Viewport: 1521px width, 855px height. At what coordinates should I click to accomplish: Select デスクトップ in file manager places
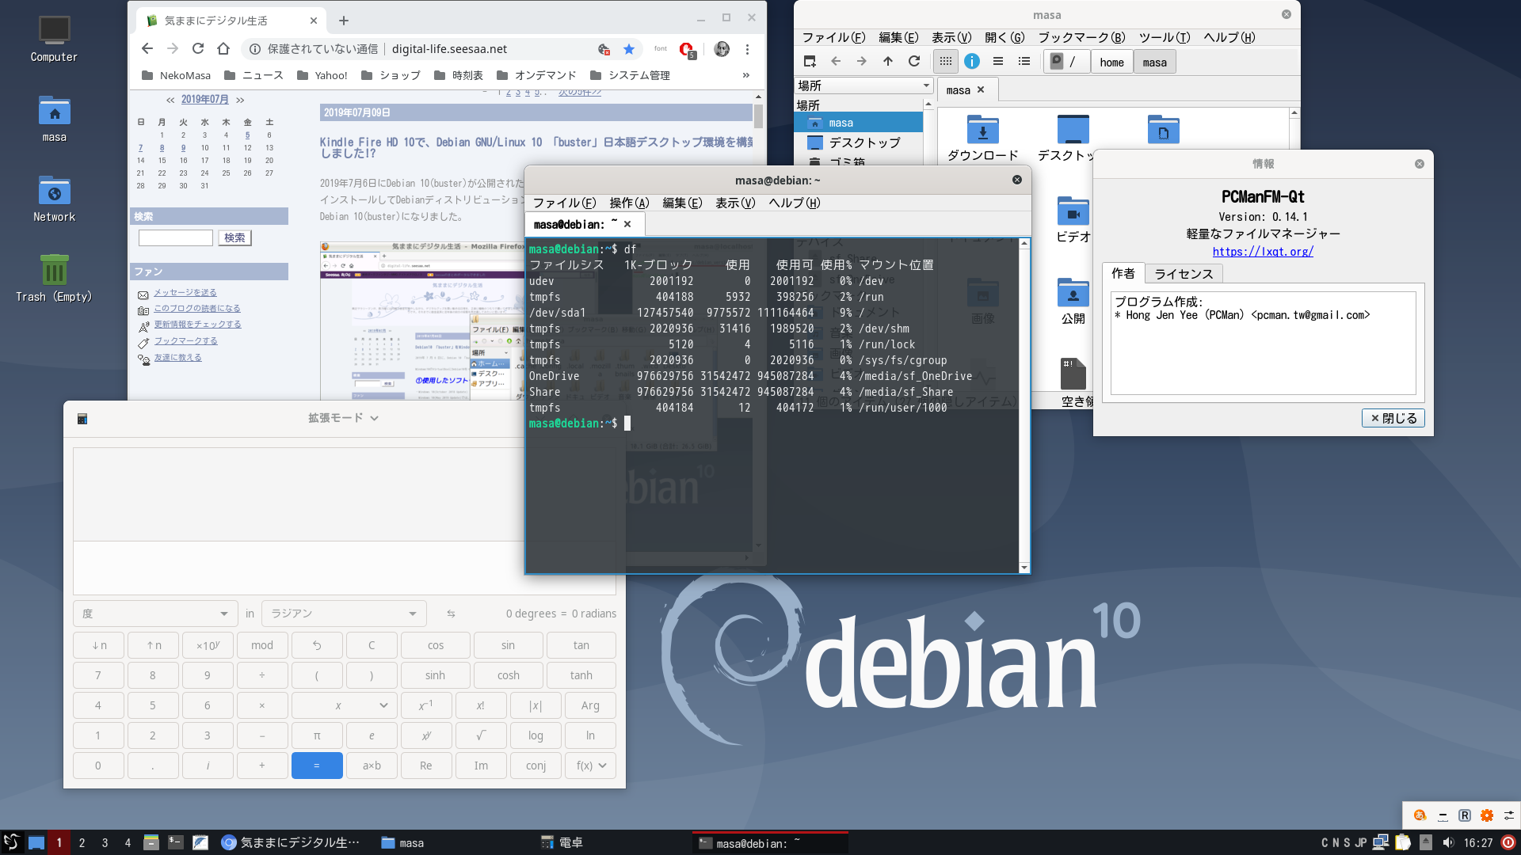click(x=858, y=142)
